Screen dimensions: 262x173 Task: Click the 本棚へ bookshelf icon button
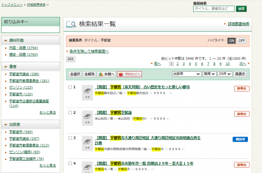click(106, 74)
